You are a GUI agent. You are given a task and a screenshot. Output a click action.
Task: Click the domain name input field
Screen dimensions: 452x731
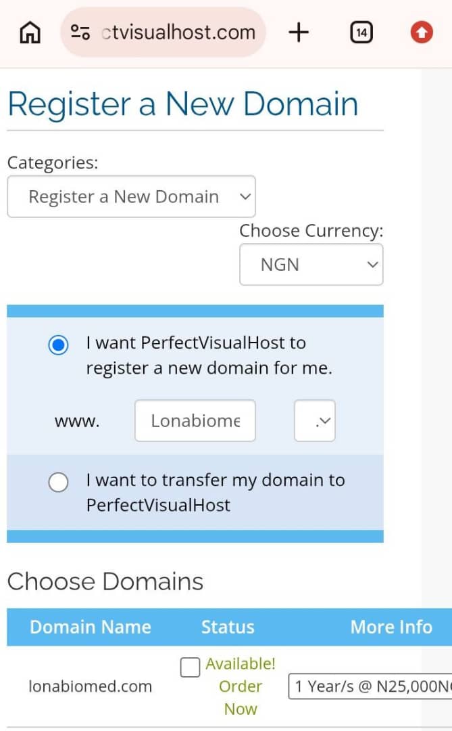tap(195, 420)
